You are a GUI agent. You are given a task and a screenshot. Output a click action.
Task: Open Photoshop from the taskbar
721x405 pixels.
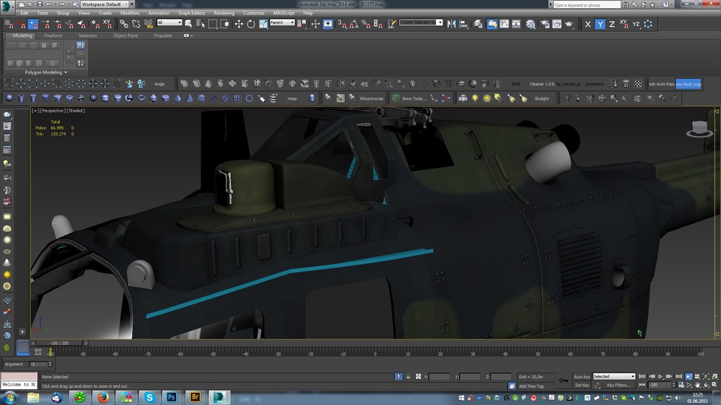[172, 397]
